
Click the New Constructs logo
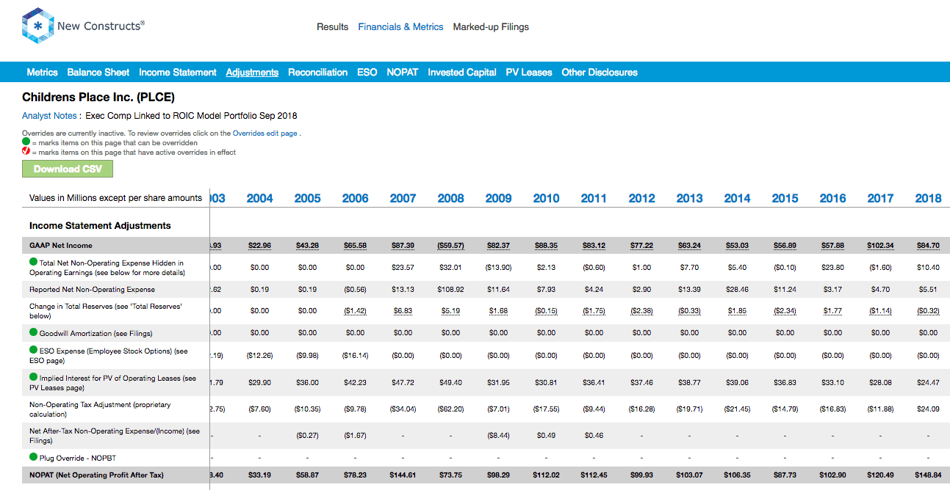coord(84,26)
